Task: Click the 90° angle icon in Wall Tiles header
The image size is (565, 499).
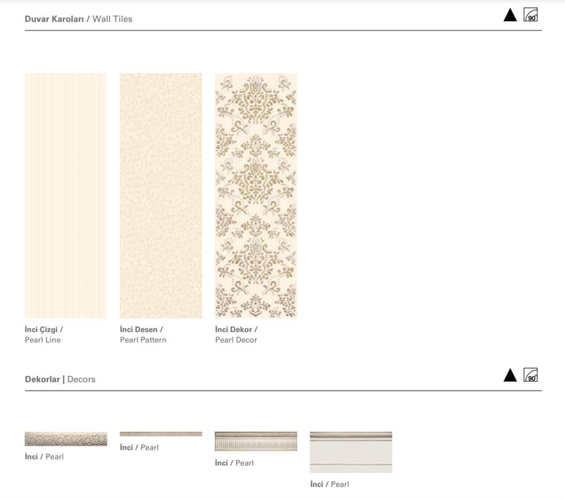Action: tap(531, 15)
